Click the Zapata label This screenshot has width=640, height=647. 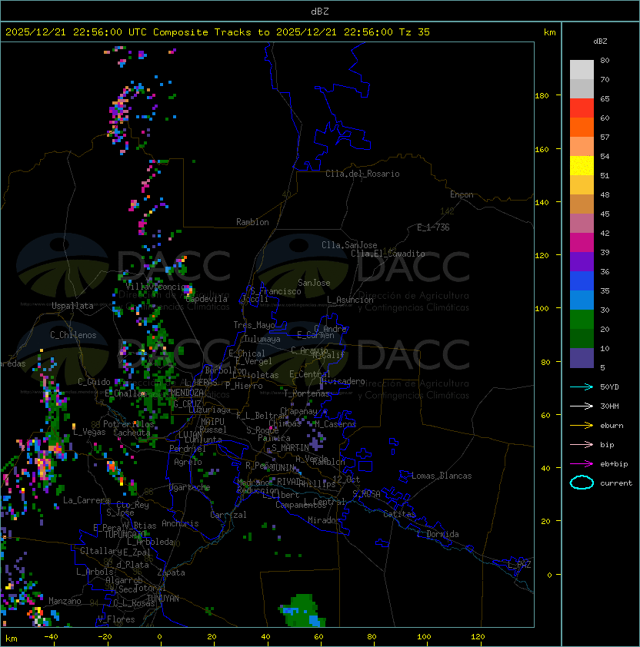[171, 572]
